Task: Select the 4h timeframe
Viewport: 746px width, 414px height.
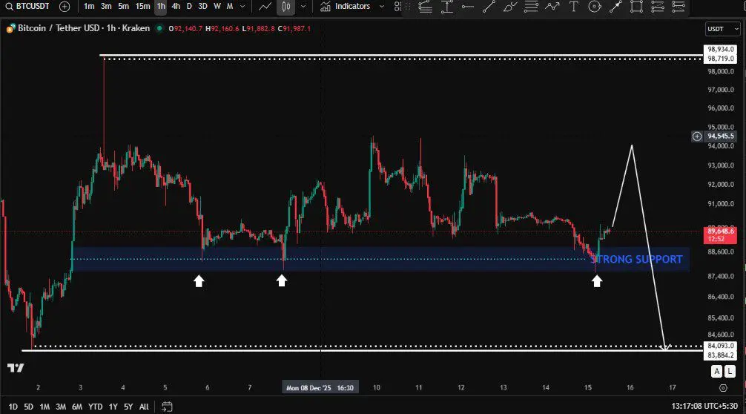Action: (x=176, y=6)
